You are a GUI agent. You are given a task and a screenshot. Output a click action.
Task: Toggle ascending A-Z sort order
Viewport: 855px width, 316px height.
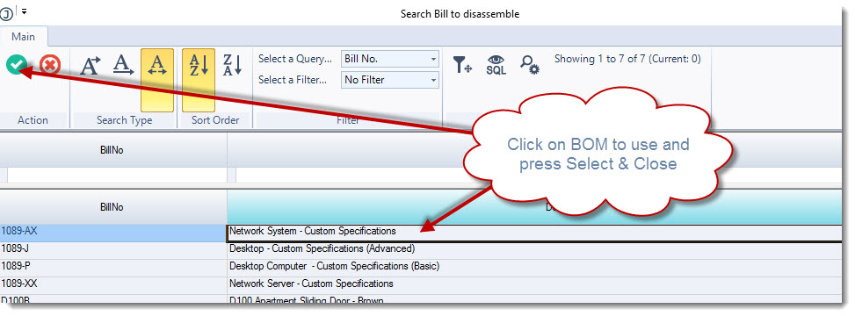[199, 80]
